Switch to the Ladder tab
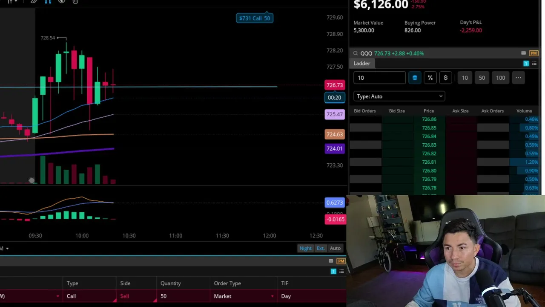 (362, 64)
